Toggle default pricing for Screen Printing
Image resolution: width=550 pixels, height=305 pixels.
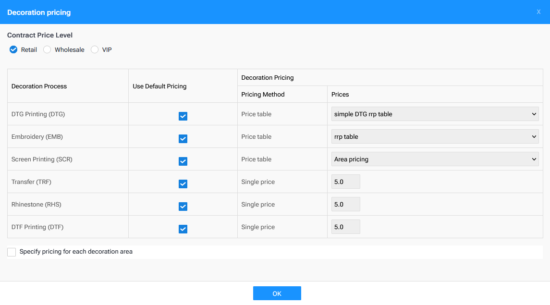click(183, 161)
